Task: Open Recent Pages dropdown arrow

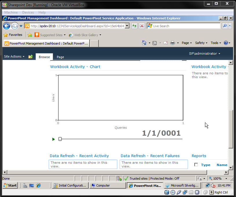Action: pyautogui.click(x=21, y=26)
